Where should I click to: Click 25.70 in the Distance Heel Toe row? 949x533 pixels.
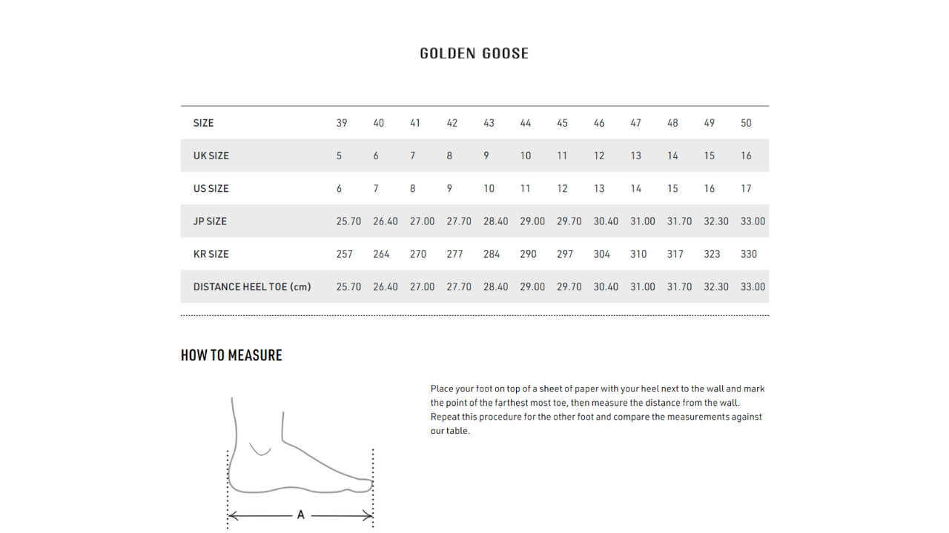tap(348, 286)
